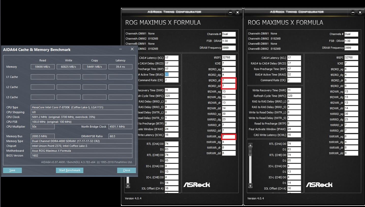Click IOL Offset (CH A) field in left Configurator

[172, 188]
